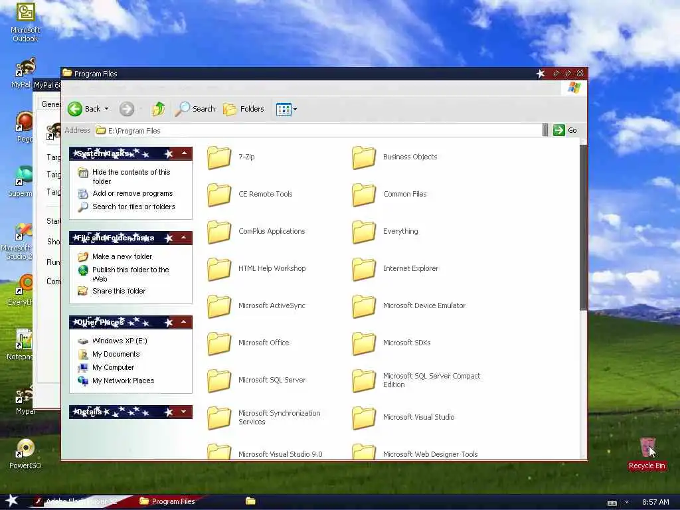Click the green Go button
The image size is (680, 510).
pos(566,130)
